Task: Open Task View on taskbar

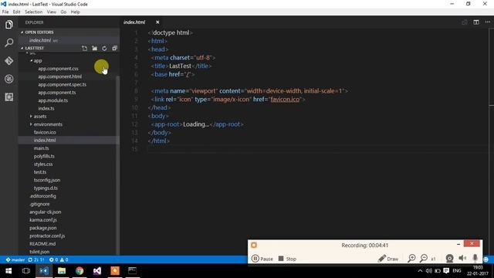Action: tap(26, 271)
